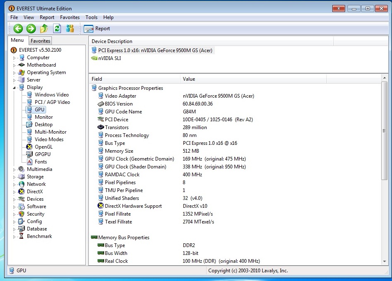Select the Fonts item in the tree
392x281 pixels.
point(41,162)
